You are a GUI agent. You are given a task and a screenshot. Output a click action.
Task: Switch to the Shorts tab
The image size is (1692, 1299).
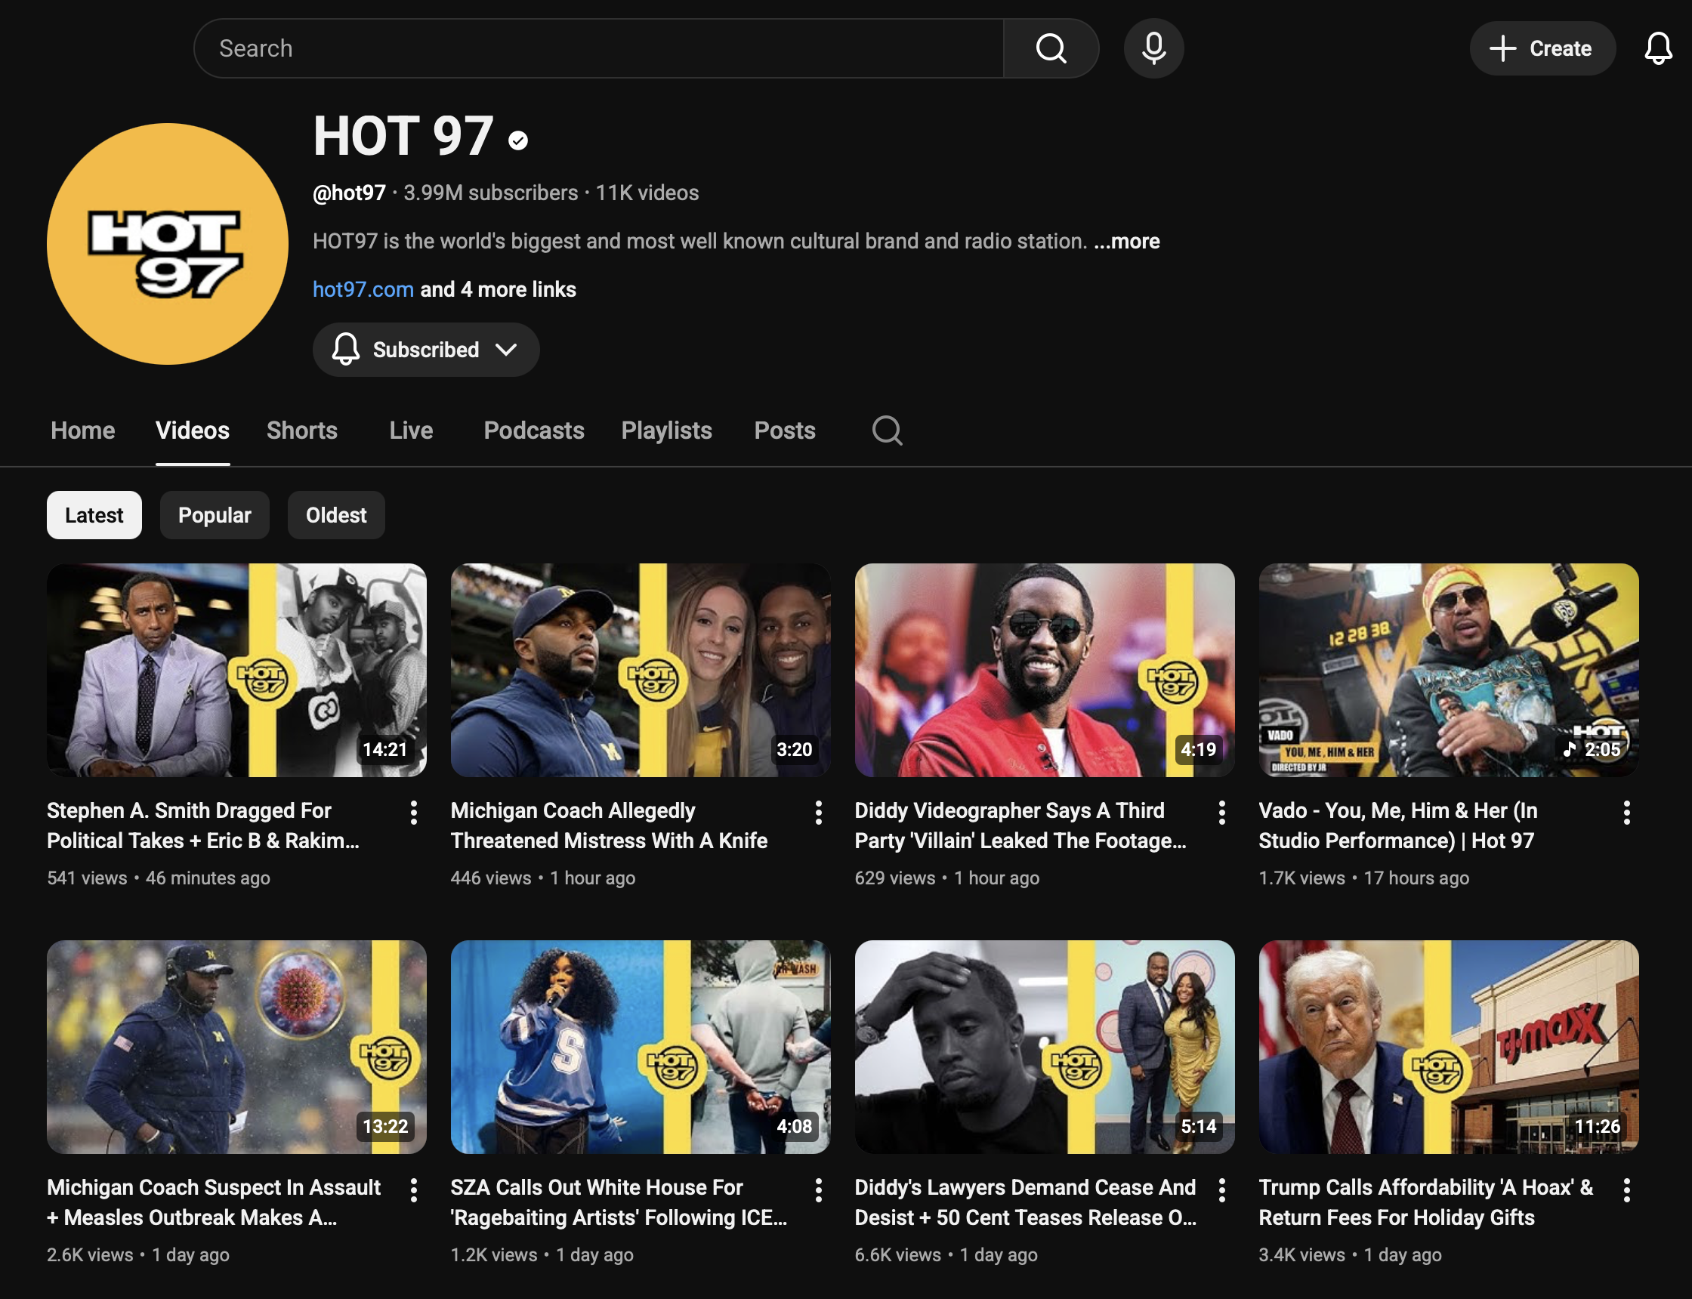coord(301,430)
